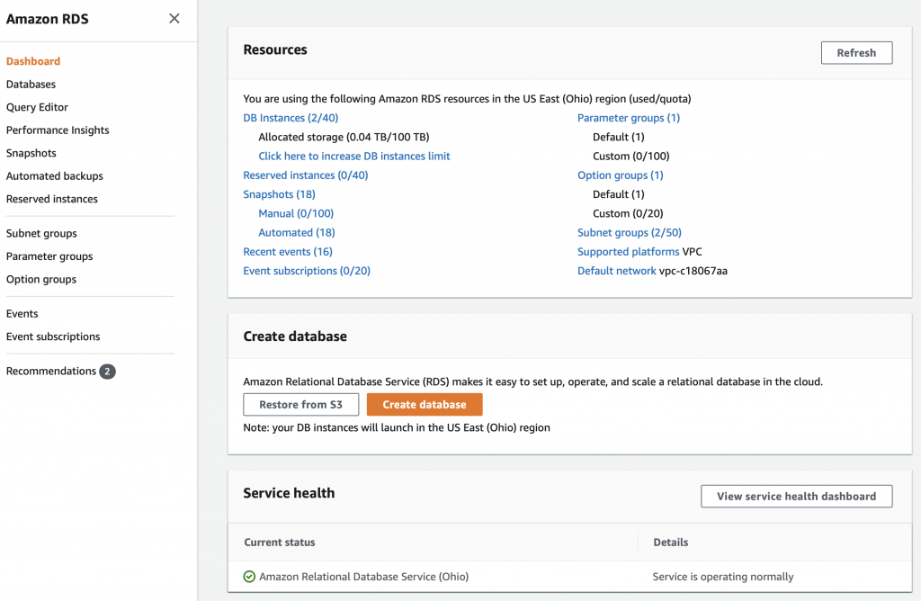Screen dimensions: 921x601
Task: Close the Amazon RDS sidebar panel
Action: tap(174, 19)
